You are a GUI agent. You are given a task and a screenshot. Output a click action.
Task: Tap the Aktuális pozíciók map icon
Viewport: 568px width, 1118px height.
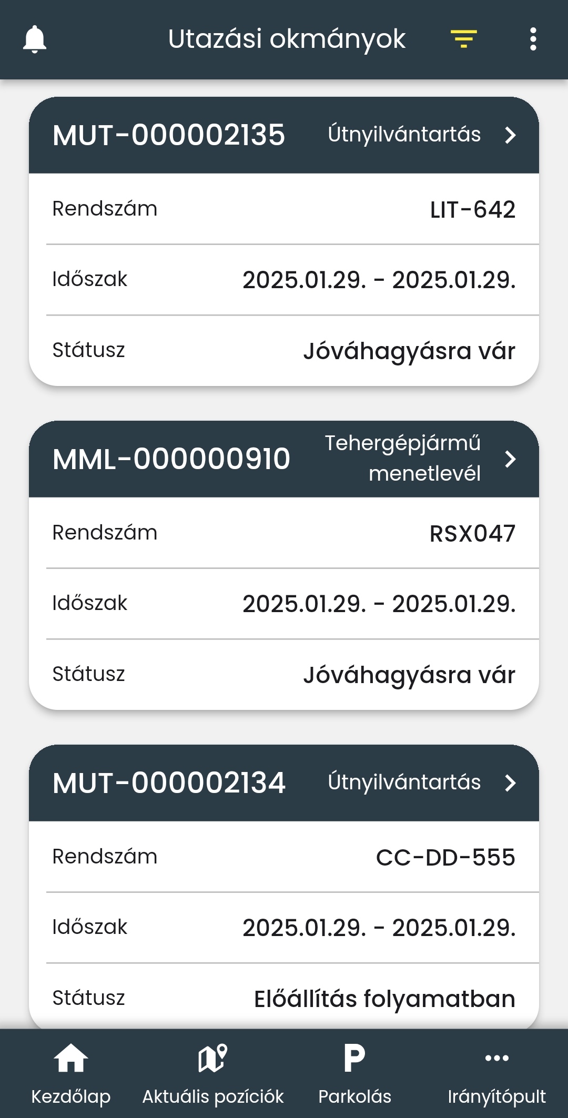click(212, 1058)
